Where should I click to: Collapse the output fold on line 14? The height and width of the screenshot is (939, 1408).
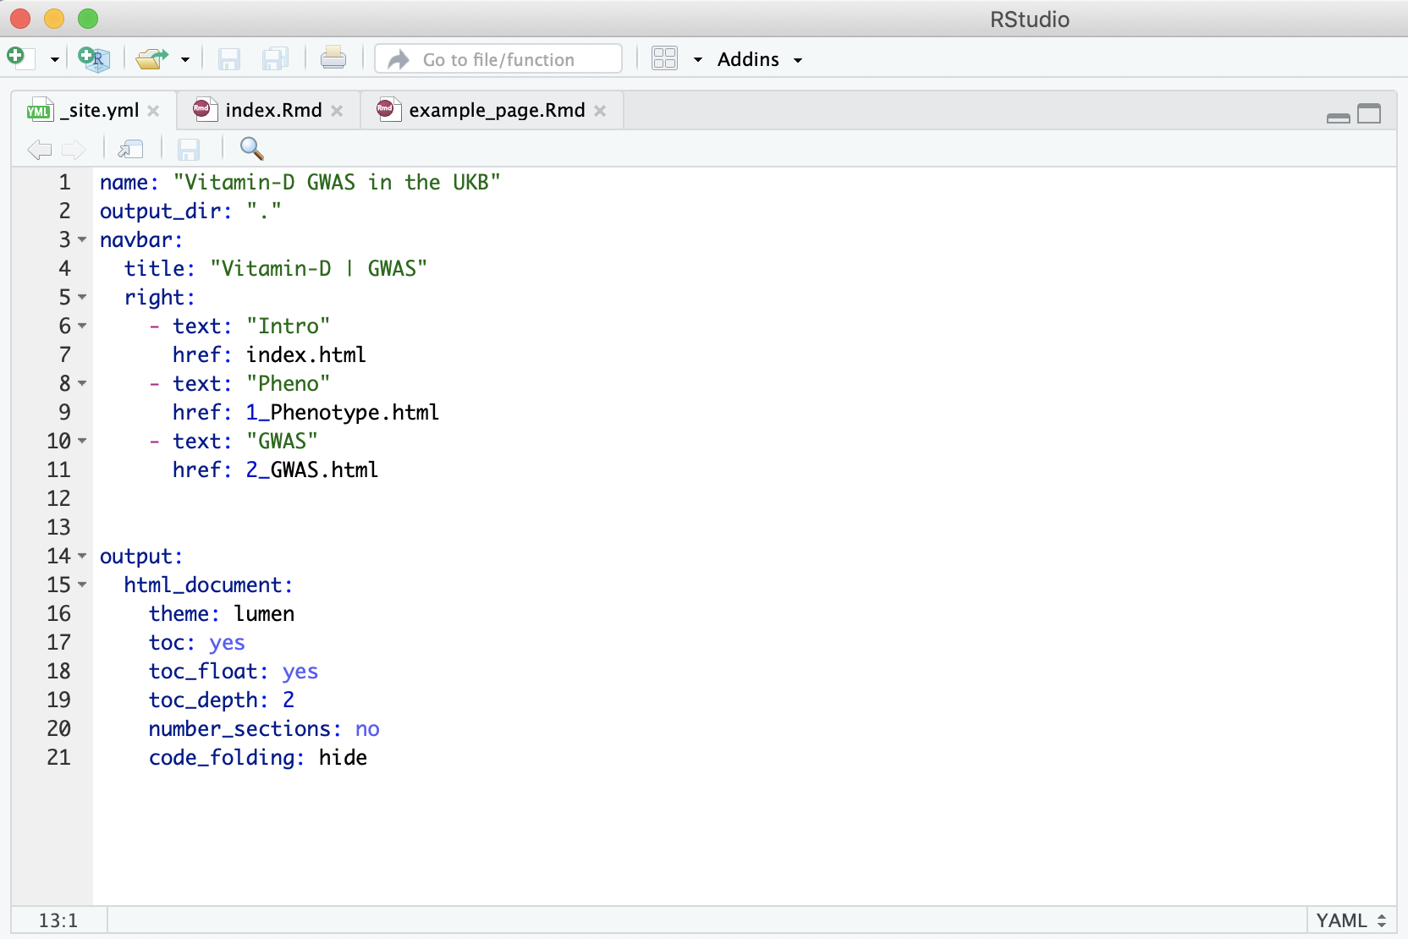pyautogui.click(x=82, y=557)
